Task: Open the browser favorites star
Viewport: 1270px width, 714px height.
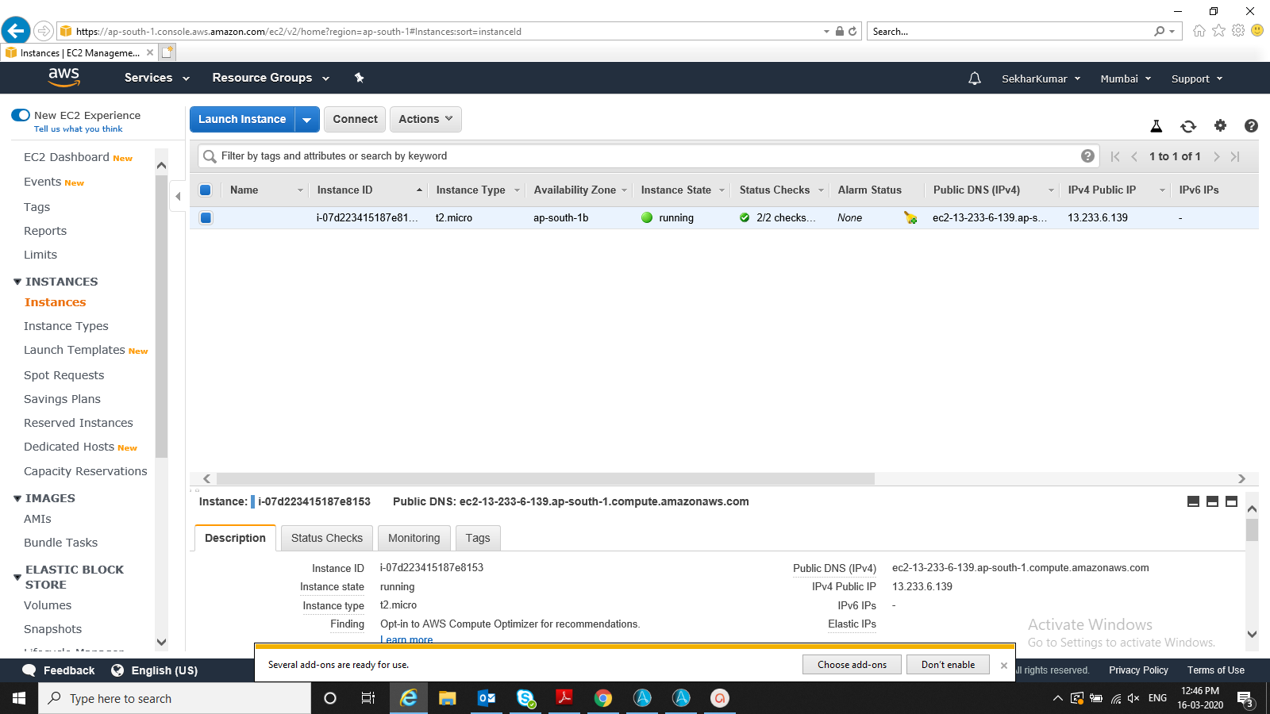Action: 1218,30
